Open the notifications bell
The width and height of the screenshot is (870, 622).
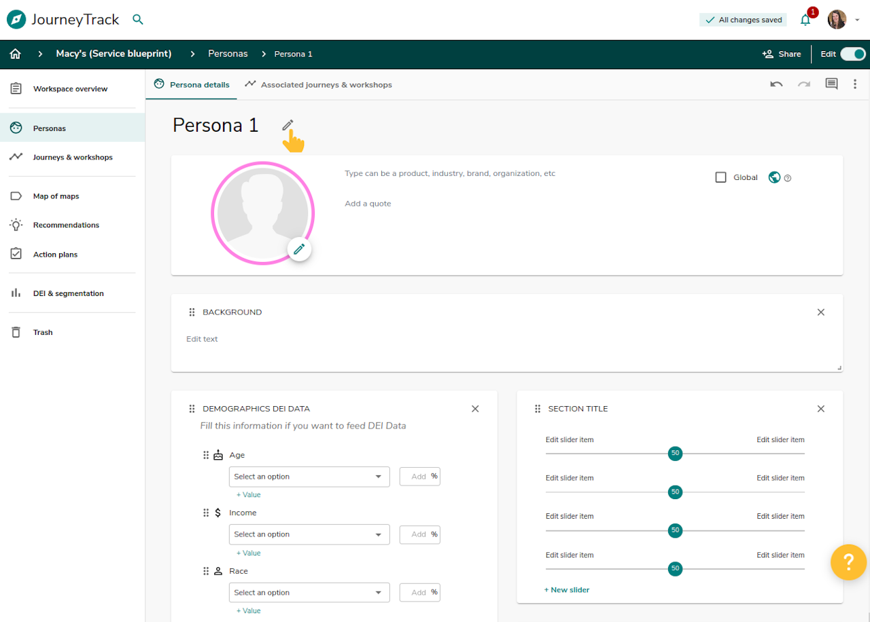pos(805,20)
